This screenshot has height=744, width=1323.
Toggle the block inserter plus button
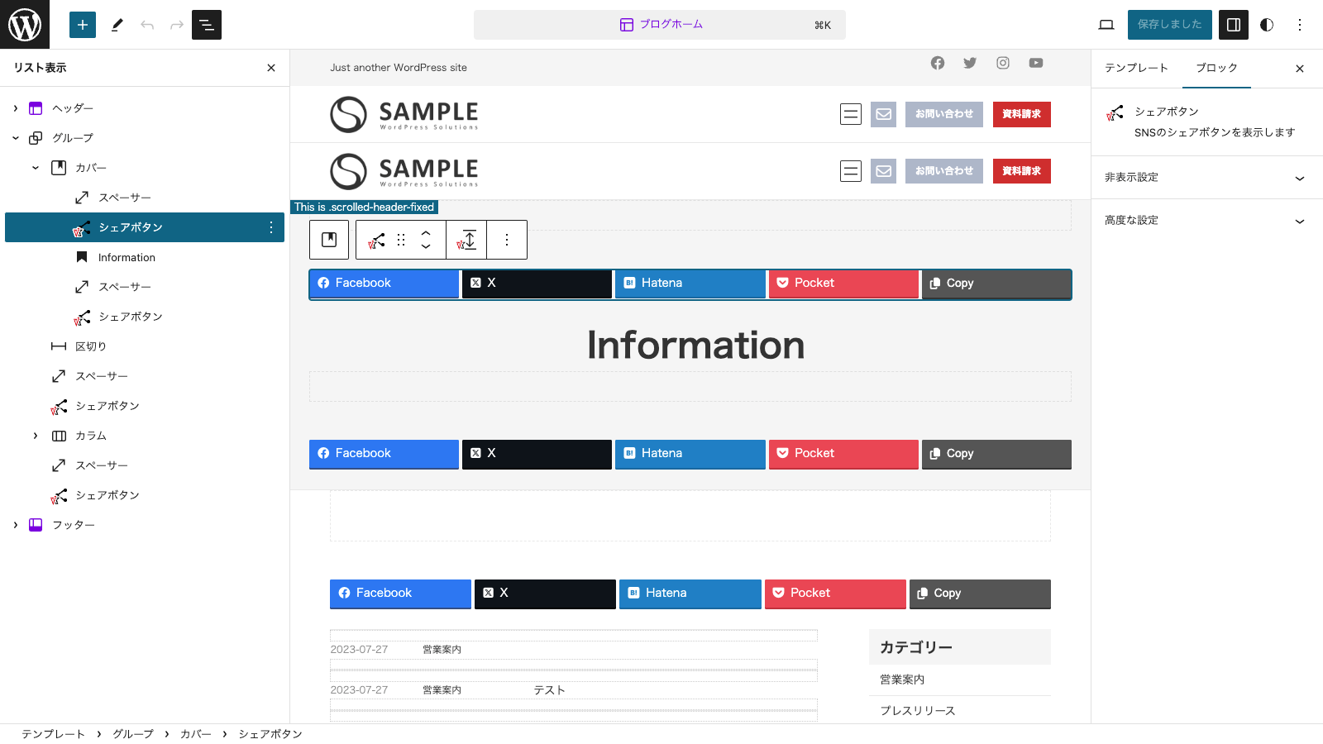tap(83, 25)
